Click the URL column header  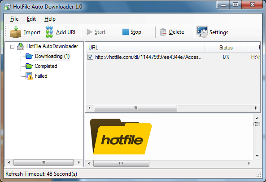145,48
